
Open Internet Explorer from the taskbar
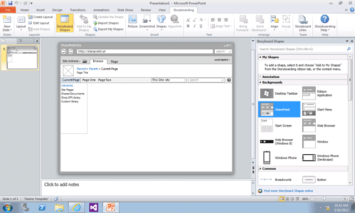point(77,207)
